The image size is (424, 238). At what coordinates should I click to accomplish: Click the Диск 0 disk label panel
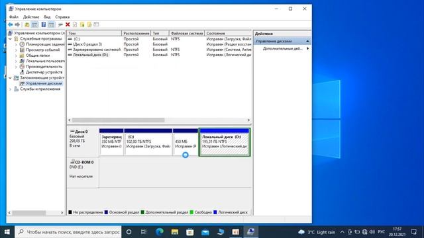(x=83, y=141)
